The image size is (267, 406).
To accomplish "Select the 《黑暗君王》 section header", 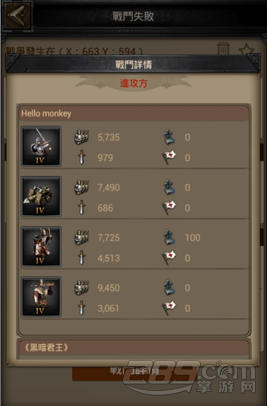I will click(x=134, y=347).
